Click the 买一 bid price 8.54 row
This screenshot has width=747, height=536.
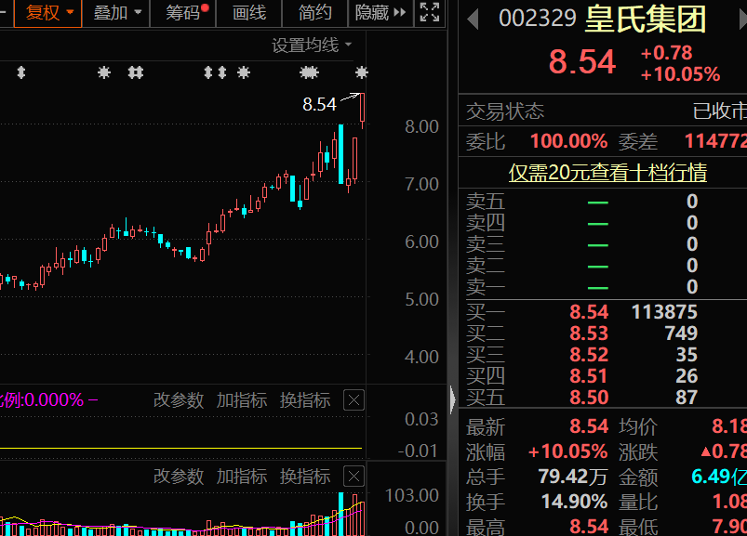(589, 312)
